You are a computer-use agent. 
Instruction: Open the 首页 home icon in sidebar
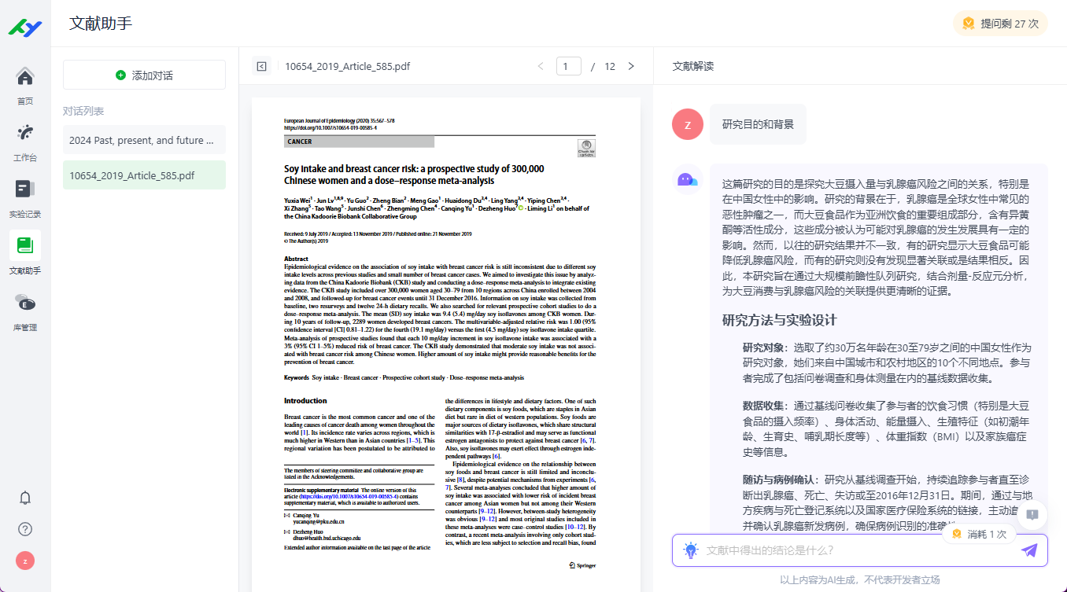pos(25,77)
